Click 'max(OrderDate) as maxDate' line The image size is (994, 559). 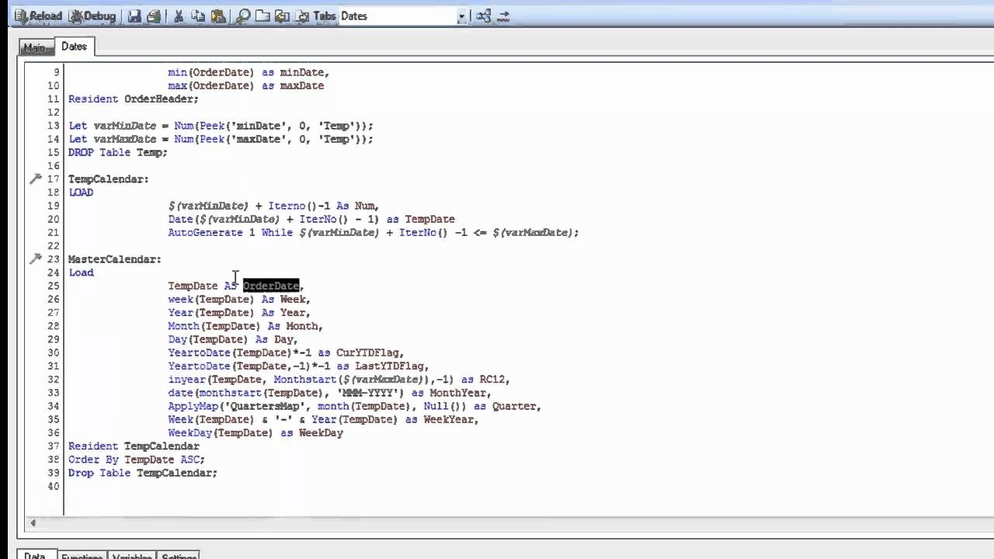point(245,86)
